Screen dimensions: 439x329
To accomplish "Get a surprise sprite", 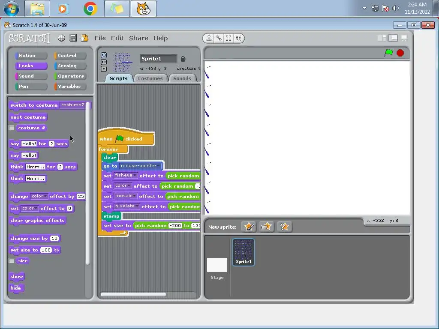I will coord(284,227).
